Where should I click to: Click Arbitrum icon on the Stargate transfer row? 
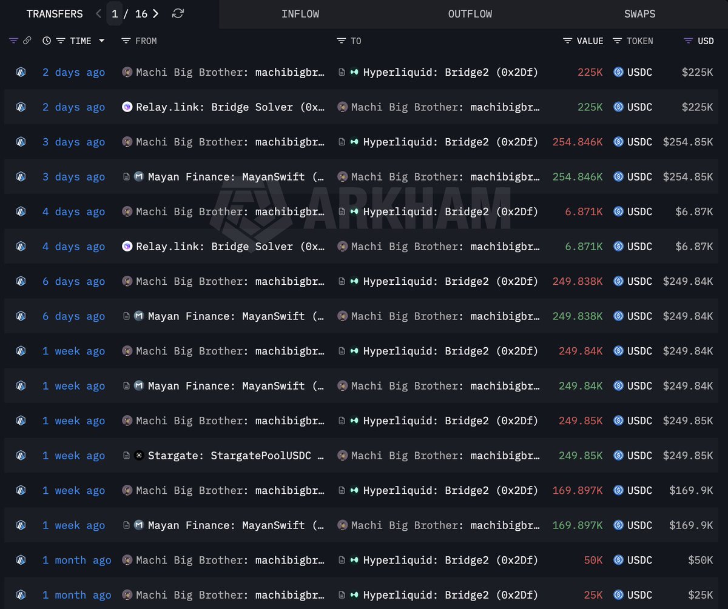[x=21, y=456]
